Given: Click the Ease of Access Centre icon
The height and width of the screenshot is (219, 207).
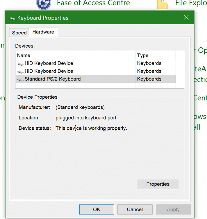Looking at the screenshot, I should [x=44, y=4].
